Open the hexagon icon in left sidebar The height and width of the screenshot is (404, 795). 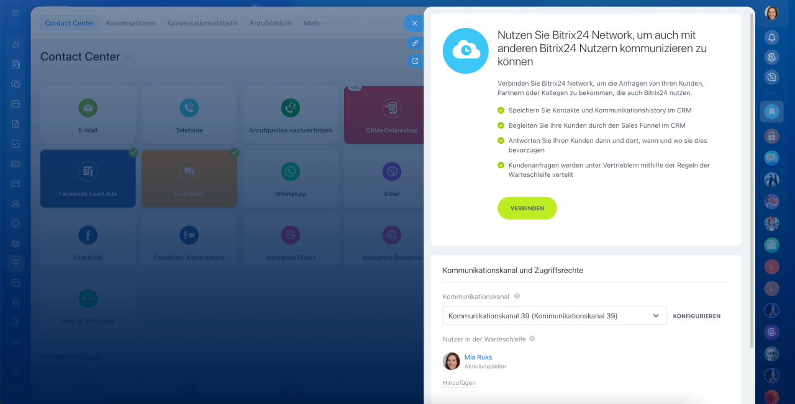16,223
